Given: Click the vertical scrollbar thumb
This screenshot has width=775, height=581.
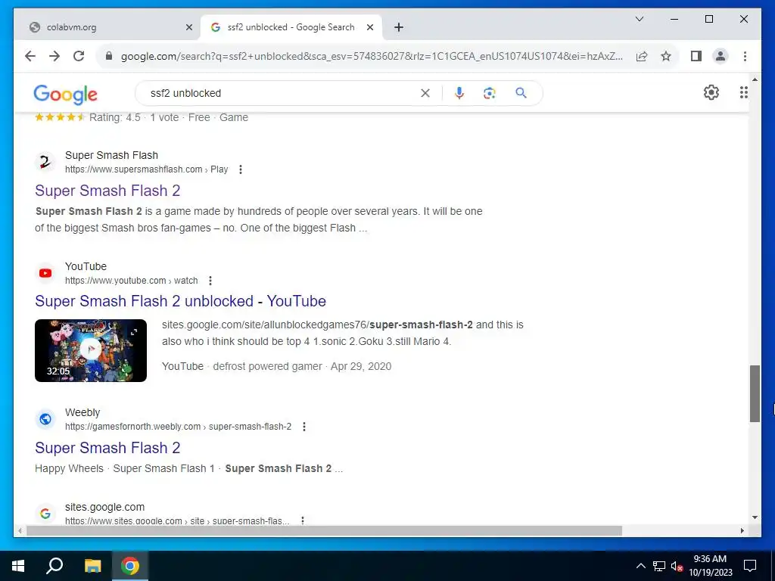Looking at the screenshot, I should tap(755, 393).
